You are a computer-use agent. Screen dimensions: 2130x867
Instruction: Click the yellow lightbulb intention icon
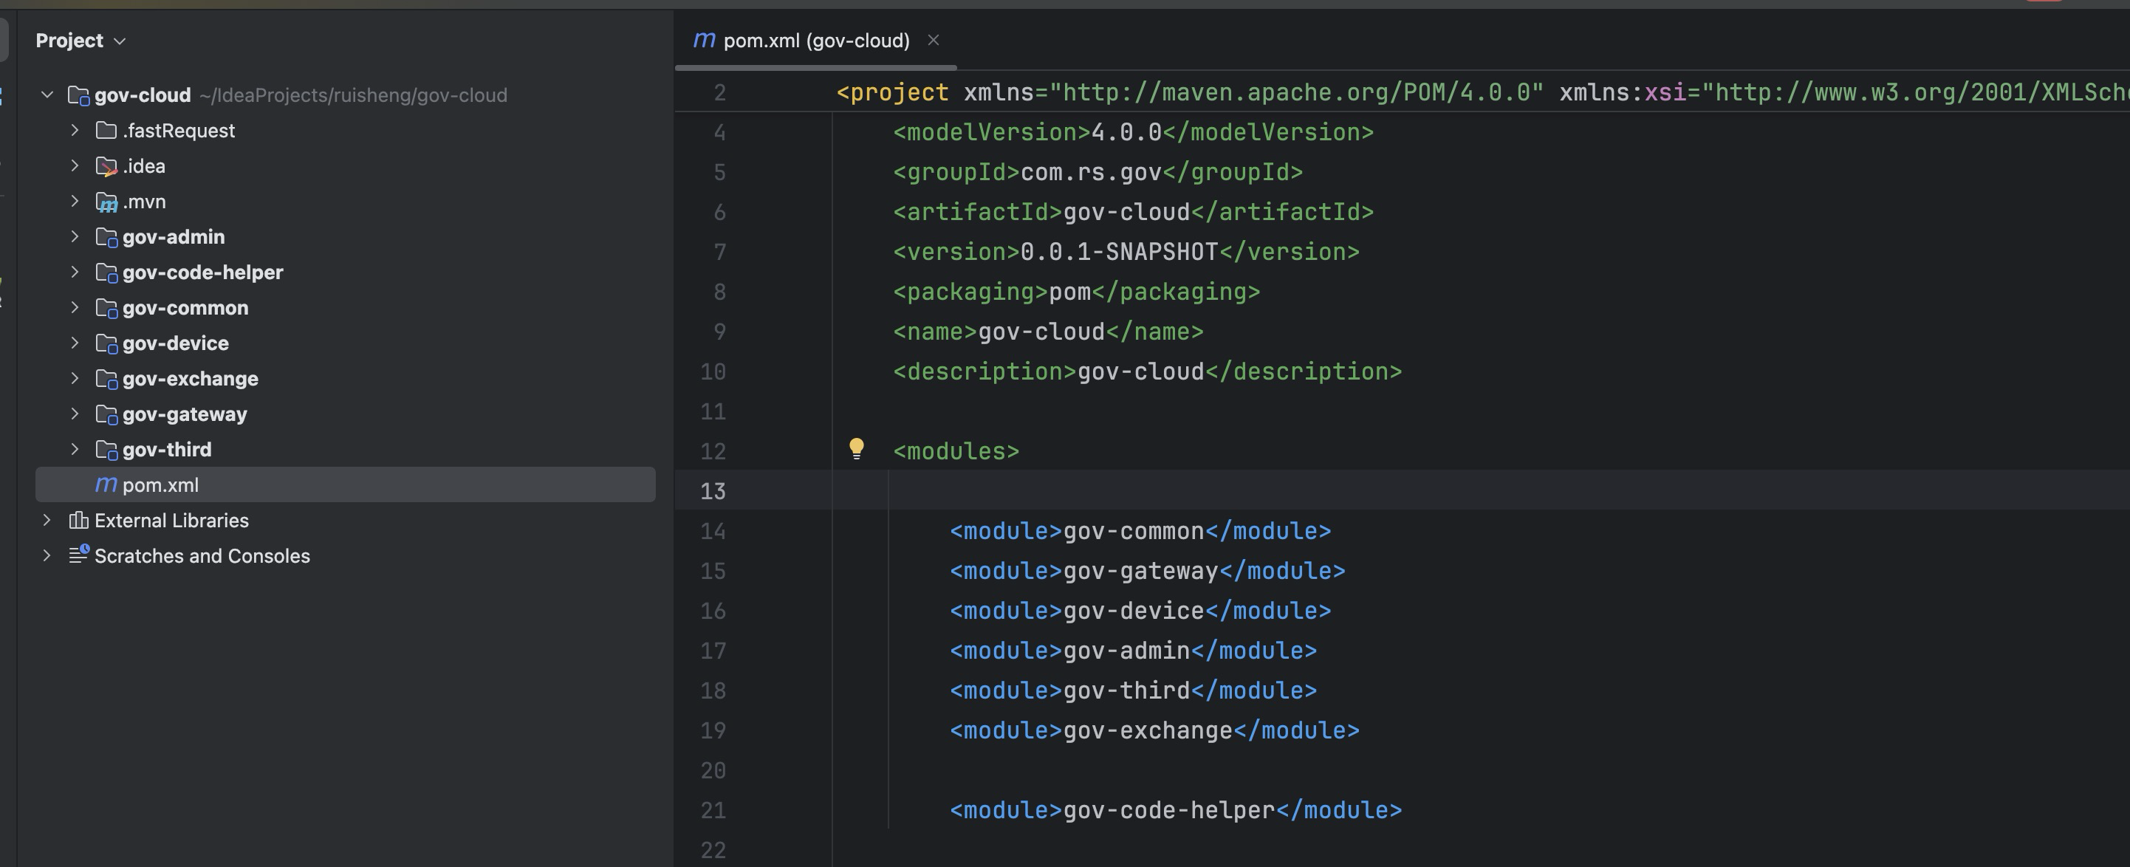click(857, 449)
